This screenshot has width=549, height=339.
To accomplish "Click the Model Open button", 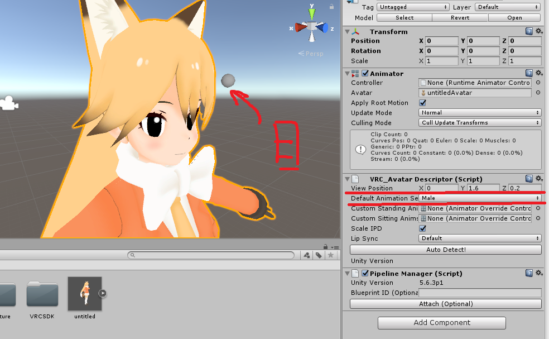I will click(x=514, y=17).
